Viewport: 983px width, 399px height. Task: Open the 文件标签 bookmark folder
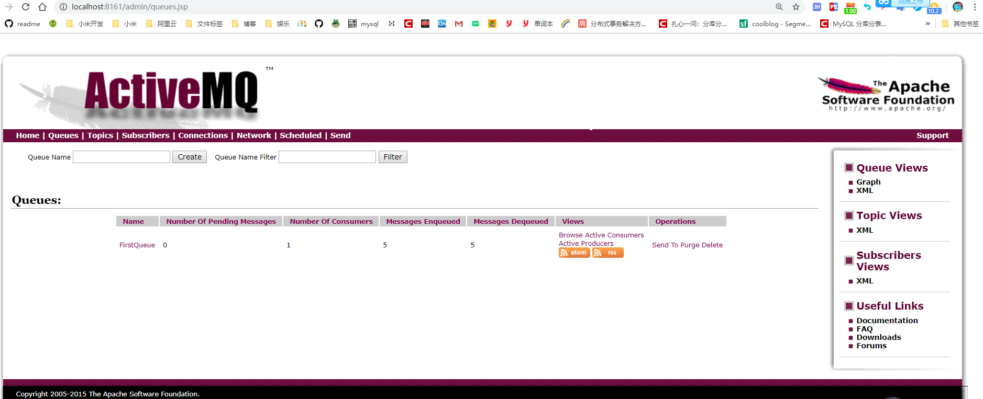(204, 24)
